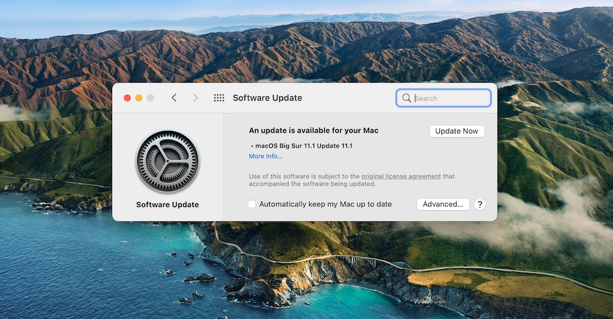Click the Software Update window title
Viewport: 613px width, 319px height.
click(x=267, y=98)
